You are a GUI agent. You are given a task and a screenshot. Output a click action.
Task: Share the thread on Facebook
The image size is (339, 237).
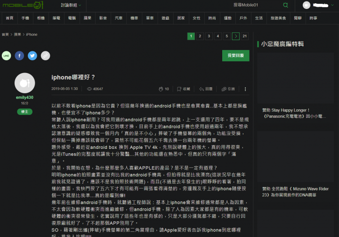19,56
